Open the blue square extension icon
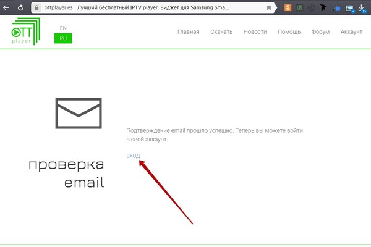 (337, 8)
